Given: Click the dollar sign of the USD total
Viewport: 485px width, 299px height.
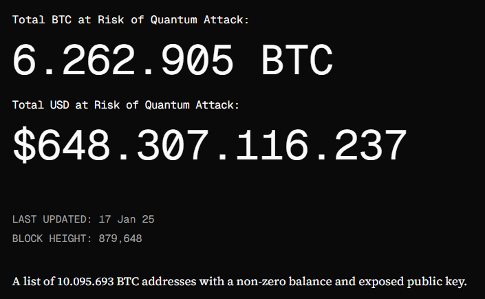Looking at the screenshot, I should [x=24, y=145].
